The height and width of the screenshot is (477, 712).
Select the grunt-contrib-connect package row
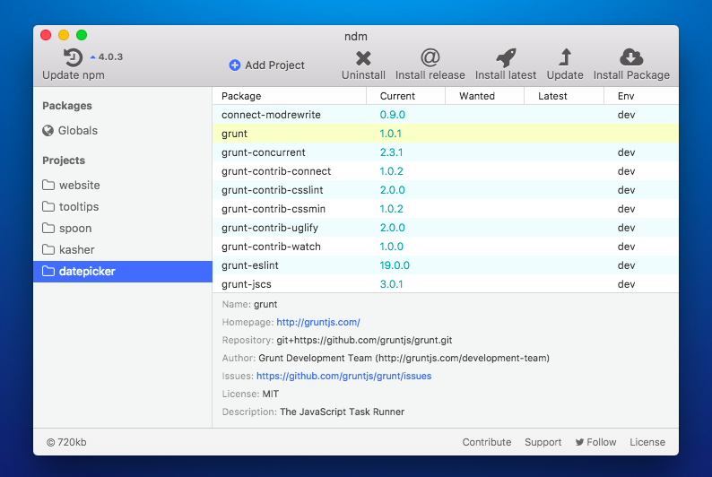point(446,171)
